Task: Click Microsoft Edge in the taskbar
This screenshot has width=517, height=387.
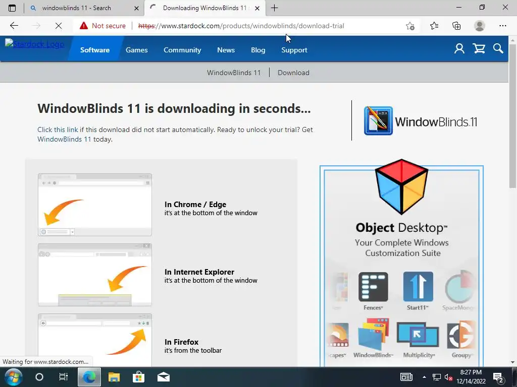Action: tap(89, 377)
